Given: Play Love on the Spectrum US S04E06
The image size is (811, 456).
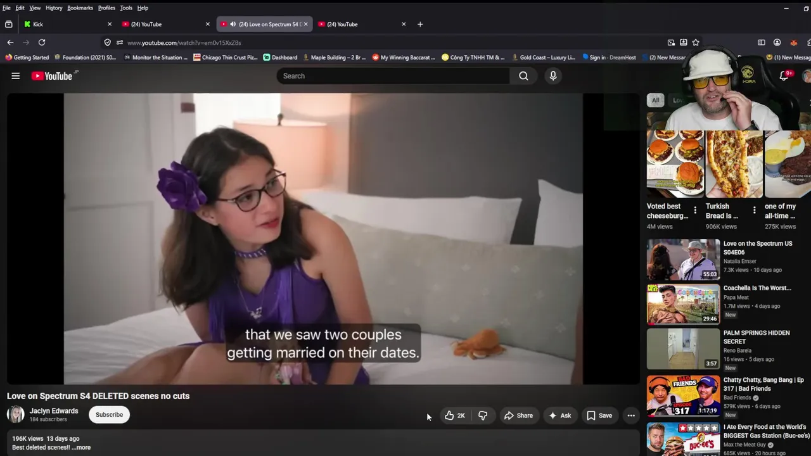Looking at the screenshot, I should coord(683,259).
